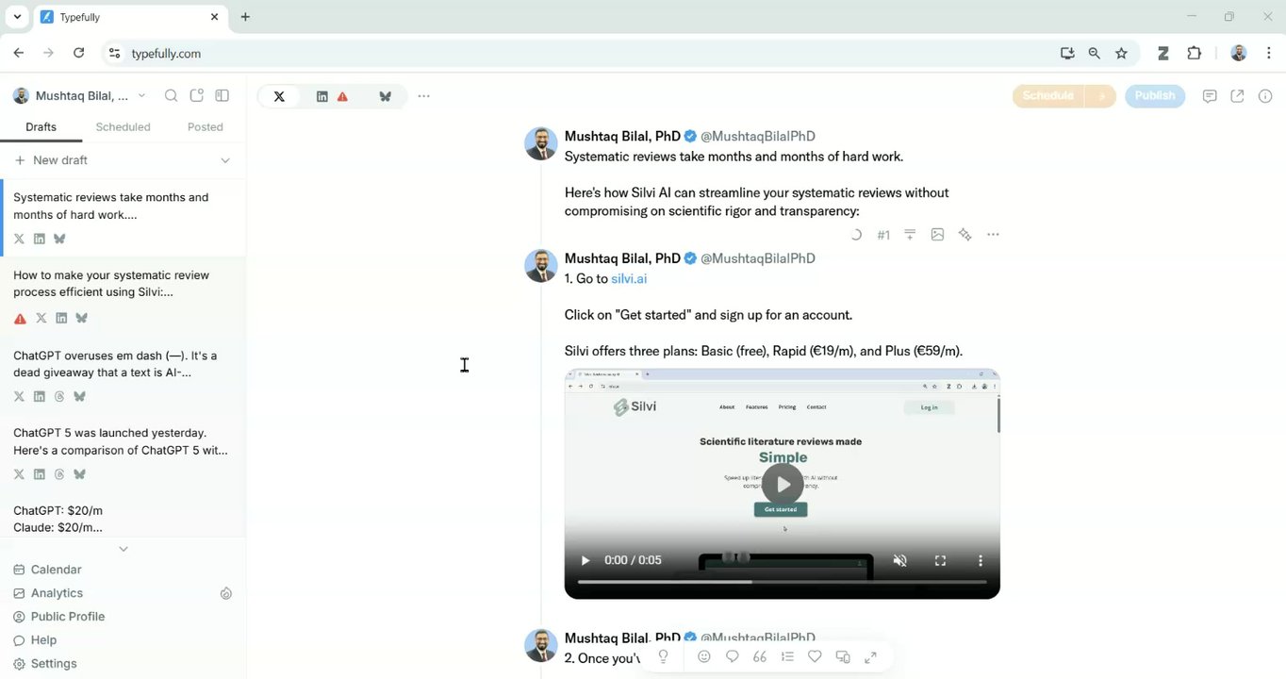Toggle the sidebar panel layout icon
Viewport: 1286px width, 679px height.
pyautogui.click(x=223, y=95)
